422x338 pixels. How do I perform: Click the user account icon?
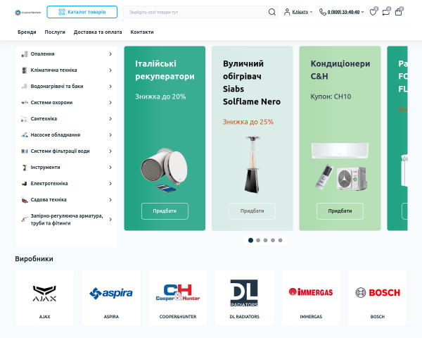(287, 12)
